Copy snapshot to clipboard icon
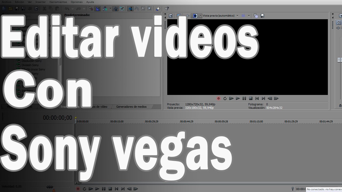Viewport: 342px width, 192px height. 256,16
